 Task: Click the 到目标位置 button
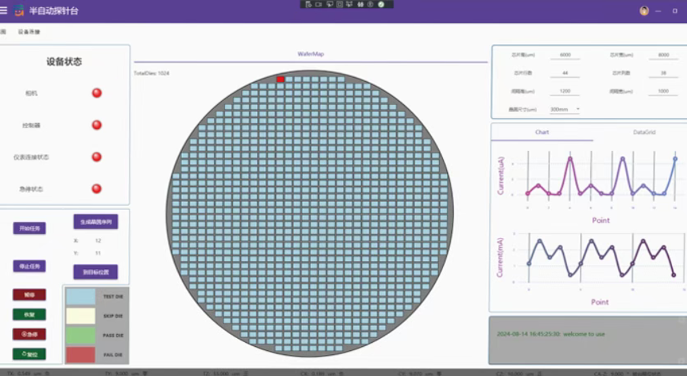point(96,272)
